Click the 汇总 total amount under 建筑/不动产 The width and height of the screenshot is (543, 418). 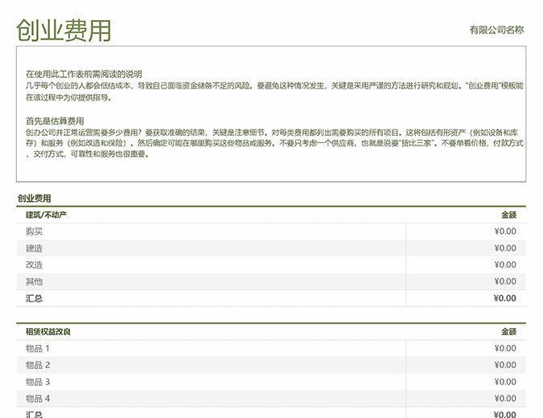coord(505,298)
